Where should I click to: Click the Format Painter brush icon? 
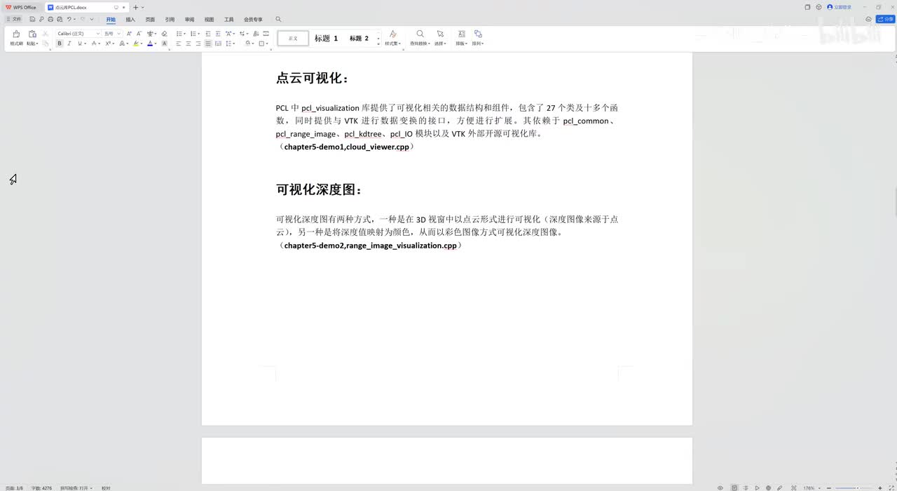coord(15,34)
